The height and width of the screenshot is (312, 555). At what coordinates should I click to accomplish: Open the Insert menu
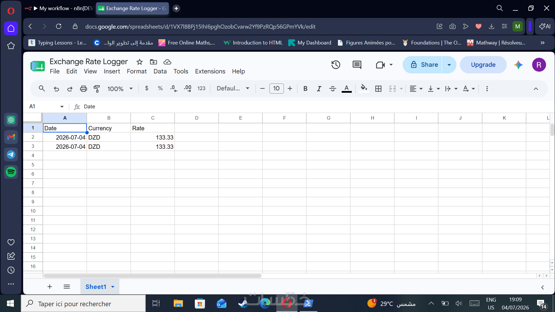112,71
